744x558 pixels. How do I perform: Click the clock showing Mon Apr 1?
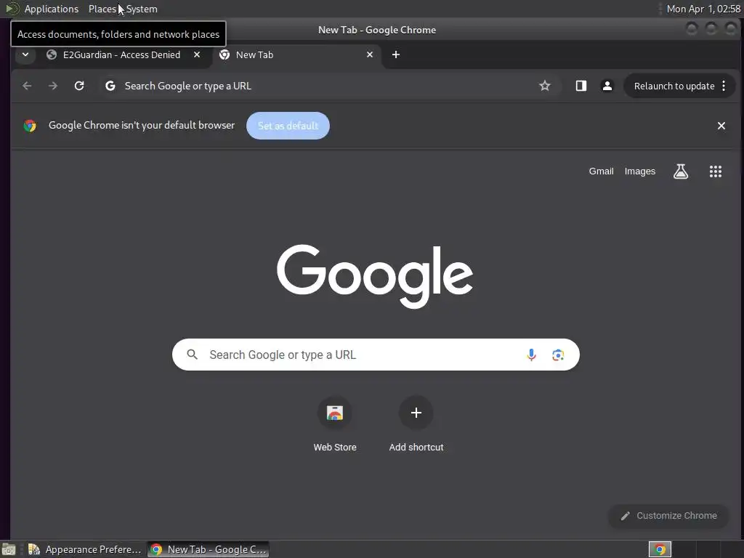click(x=703, y=9)
